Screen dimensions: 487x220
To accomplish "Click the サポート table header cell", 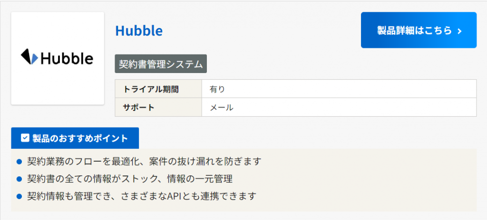I will pyautogui.click(x=158, y=107).
